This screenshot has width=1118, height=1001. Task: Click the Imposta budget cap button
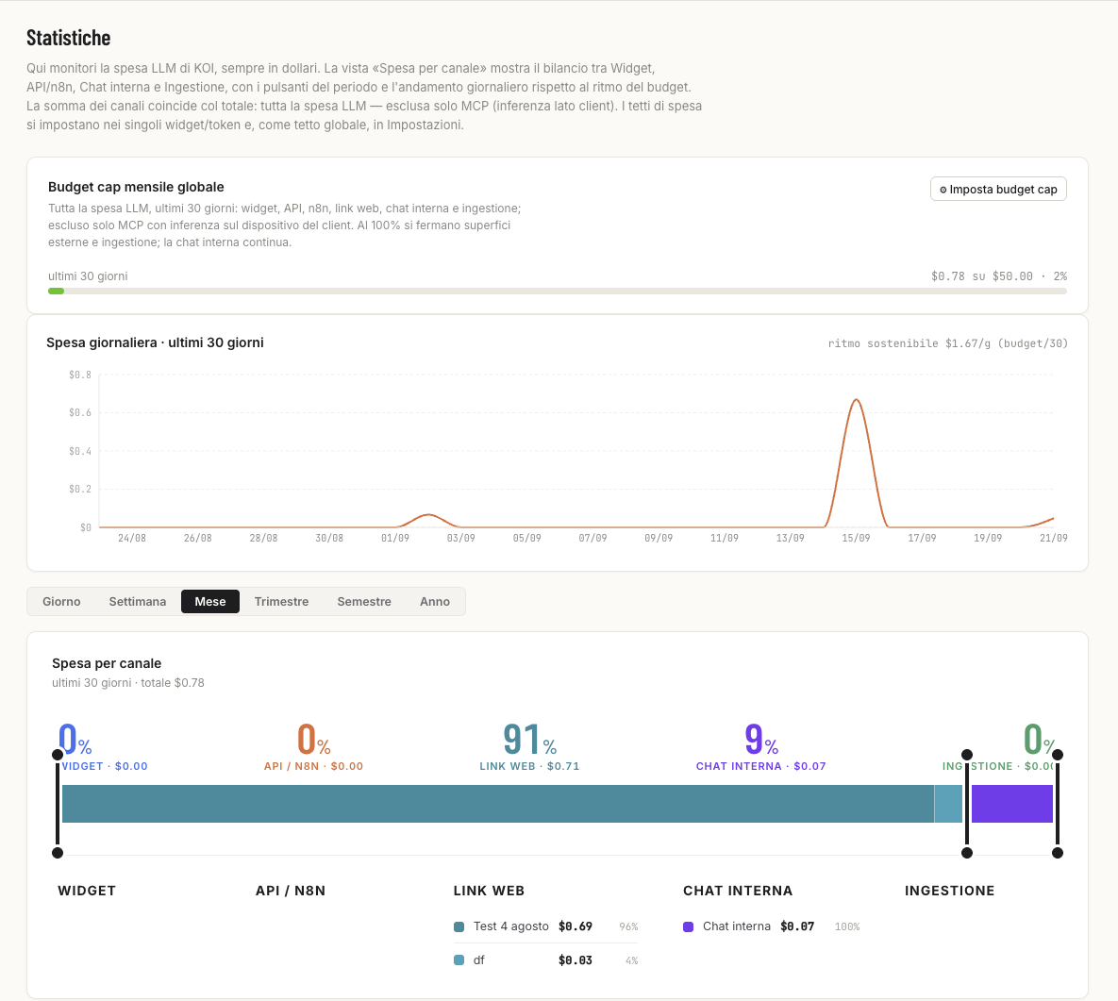click(x=998, y=189)
